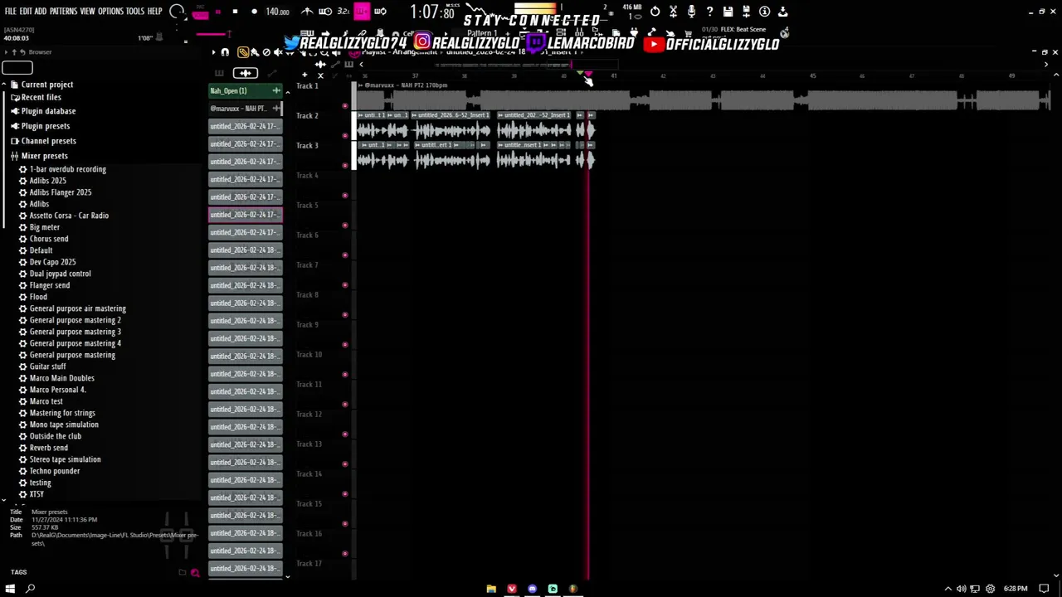Screen dimensions: 1062x597
Task: Click the save project floppy icon
Action: pos(728,12)
